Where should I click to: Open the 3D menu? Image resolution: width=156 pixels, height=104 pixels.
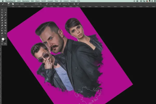(61, 1)
